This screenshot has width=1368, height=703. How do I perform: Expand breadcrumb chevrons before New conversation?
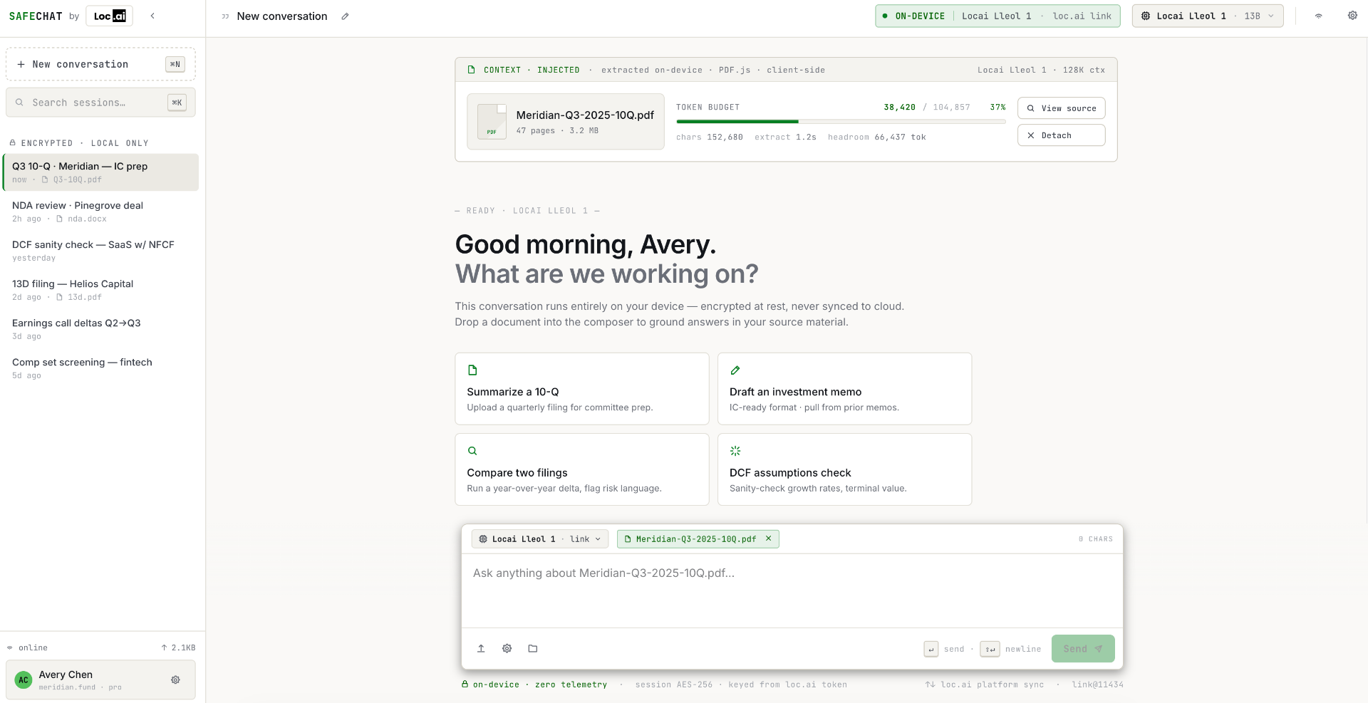coord(225,16)
